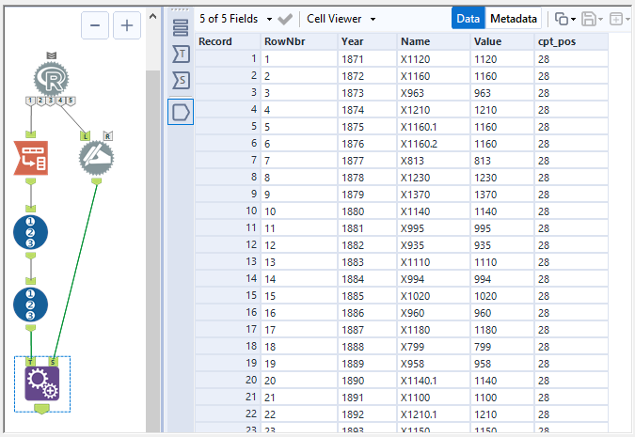635x437 pixels.
Task: Zoom in the canvas with plus button
Action: 127,25
